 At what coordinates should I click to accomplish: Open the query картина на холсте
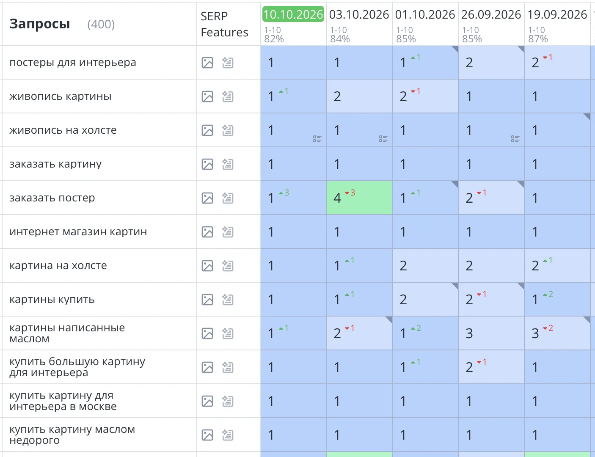[x=58, y=266]
